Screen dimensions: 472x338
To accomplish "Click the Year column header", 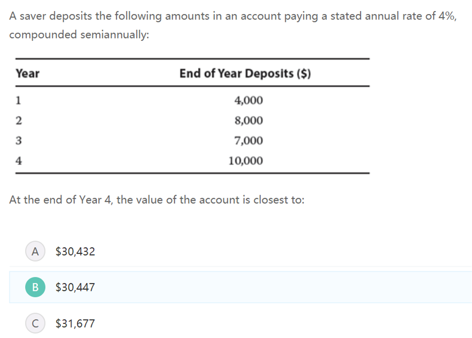I will coord(27,74).
